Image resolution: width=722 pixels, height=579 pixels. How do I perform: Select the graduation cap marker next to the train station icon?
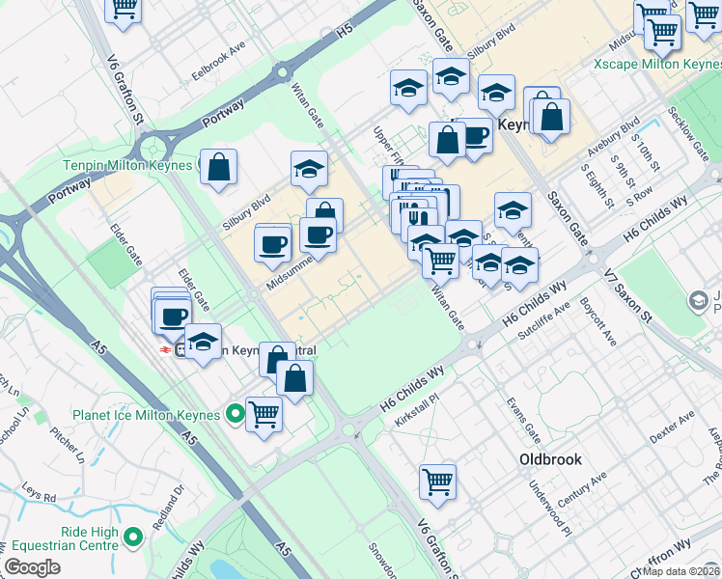203,343
